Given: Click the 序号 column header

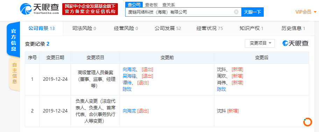Looking at the screenshot, I should point(32,58).
